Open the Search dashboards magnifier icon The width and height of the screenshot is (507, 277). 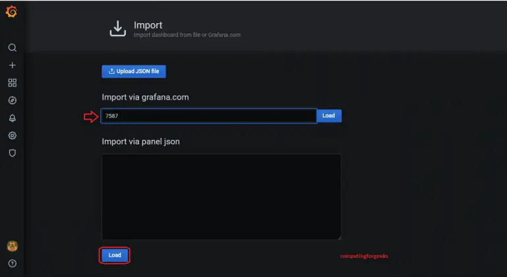[x=12, y=47]
